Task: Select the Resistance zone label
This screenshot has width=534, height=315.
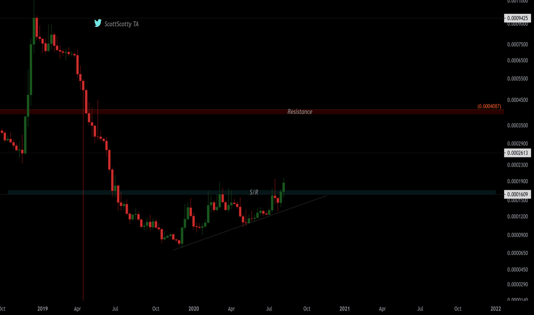Action: click(300, 112)
